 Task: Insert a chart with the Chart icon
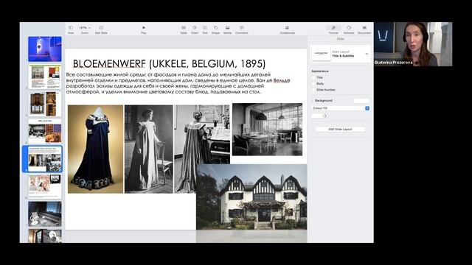195,28
